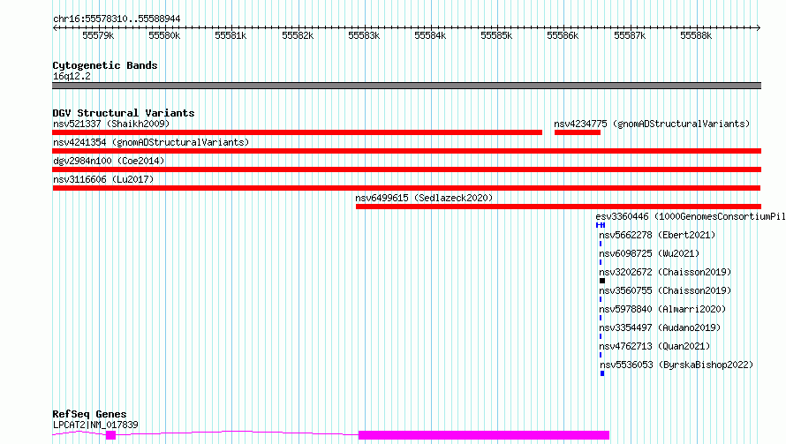Click the 55585k ruler tick label
The image size is (786, 444).
pyautogui.click(x=496, y=35)
